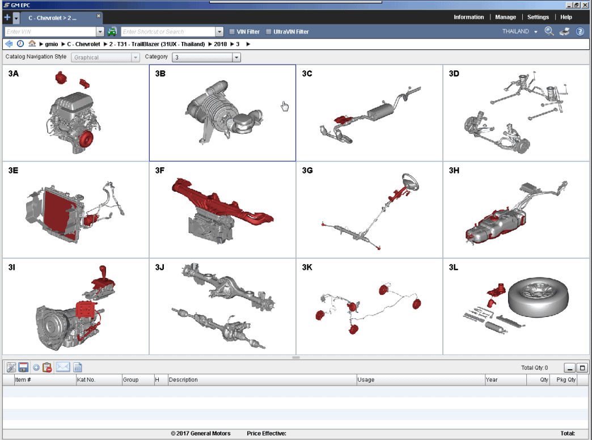The image size is (592, 440).
Task: Expand the Enter VIN dropdown arrow
Action: 100,32
